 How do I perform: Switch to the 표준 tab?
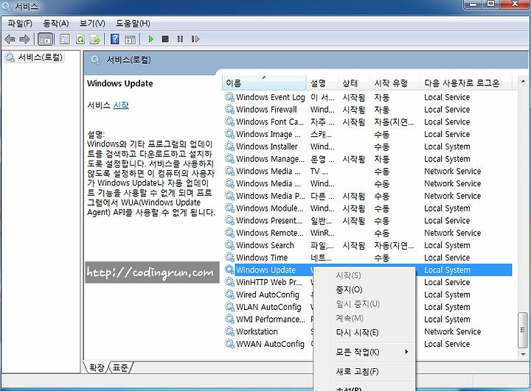coord(120,367)
